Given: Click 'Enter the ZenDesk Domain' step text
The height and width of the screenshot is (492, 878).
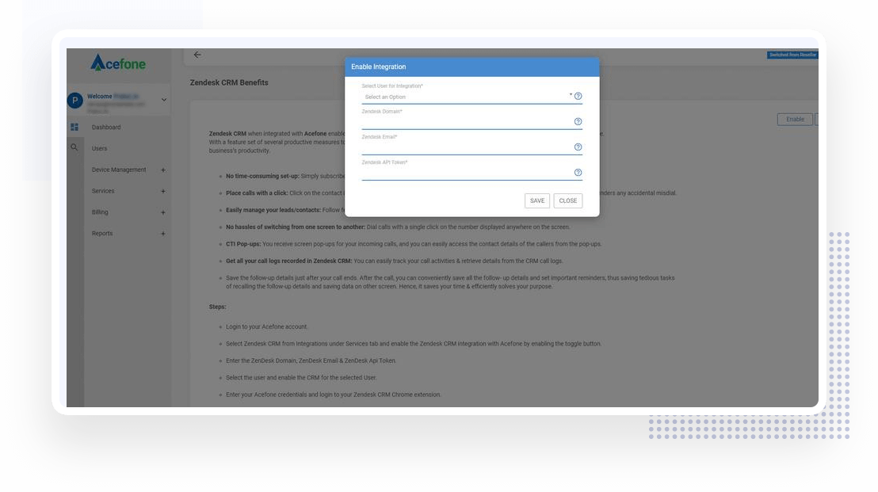Looking at the screenshot, I should tap(311, 361).
